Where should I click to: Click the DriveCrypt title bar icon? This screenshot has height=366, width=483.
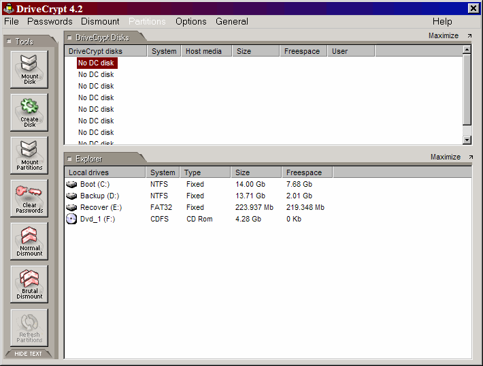[x=9, y=8]
